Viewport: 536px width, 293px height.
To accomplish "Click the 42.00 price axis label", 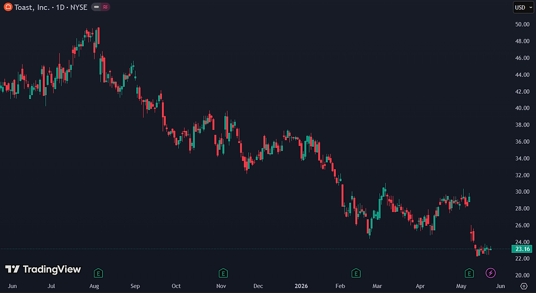I will [522, 91].
